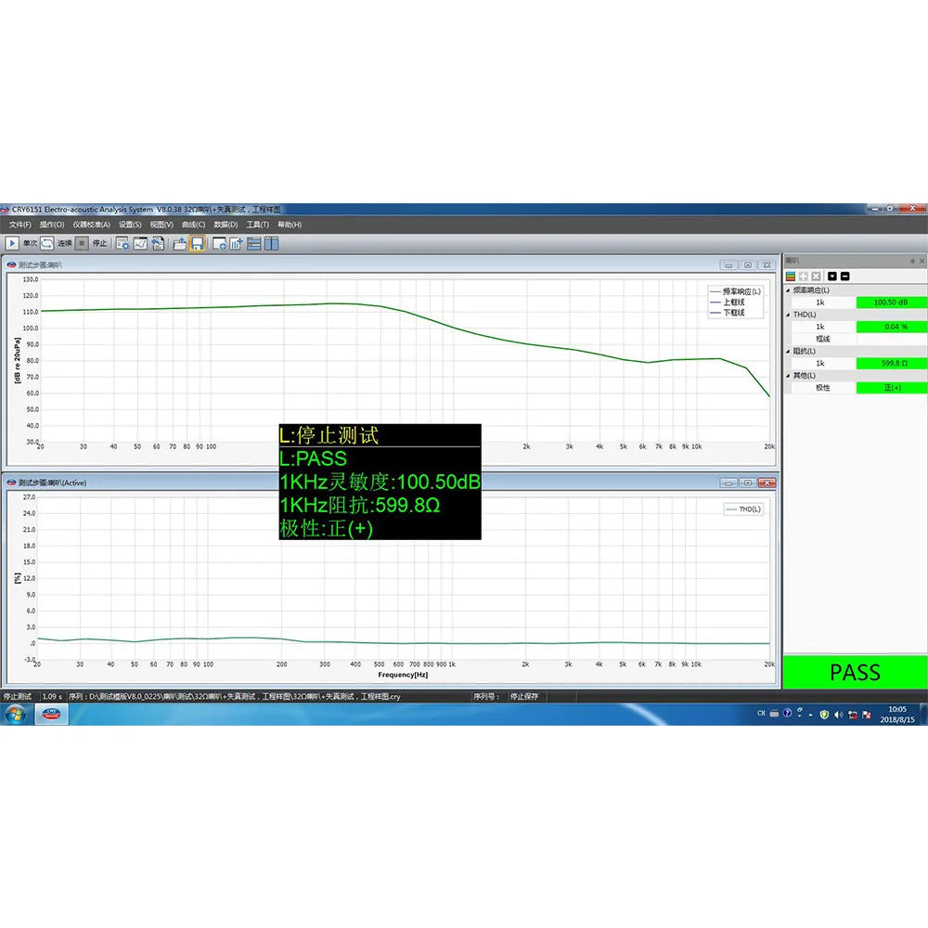The image size is (928, 928).
Task: Click the curve chart toolbar icon
Action: pyautogui.click(x=140, y=243)
